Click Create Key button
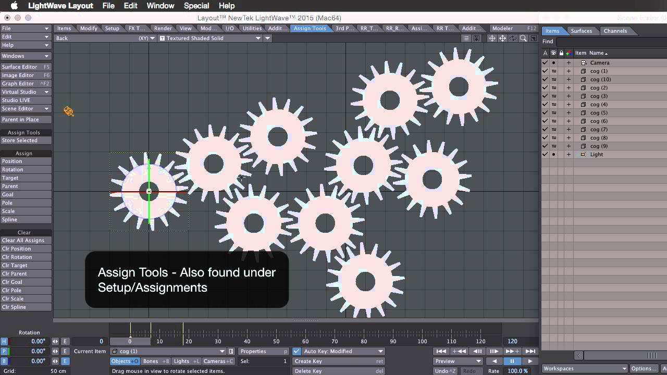The width and height of the screenshot is (667, 375). pyautogui.click(x=339, y=361)
